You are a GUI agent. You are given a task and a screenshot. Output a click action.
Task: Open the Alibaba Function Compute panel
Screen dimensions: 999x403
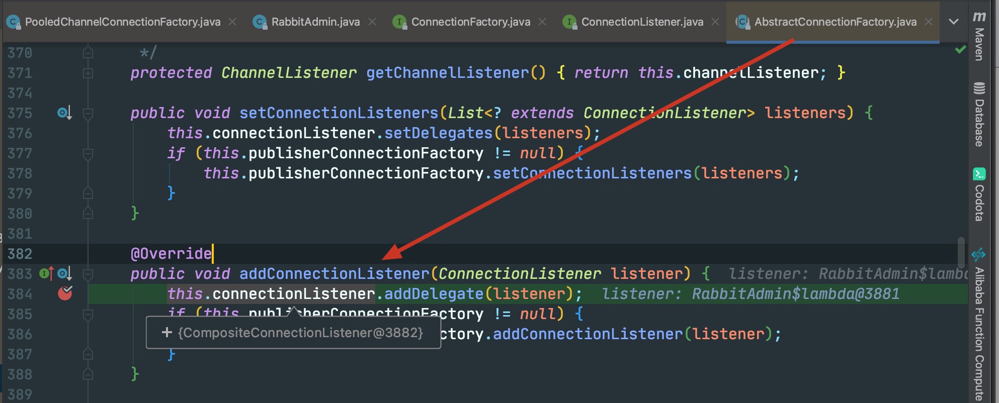pyautogui.click(x=979, y=325)
